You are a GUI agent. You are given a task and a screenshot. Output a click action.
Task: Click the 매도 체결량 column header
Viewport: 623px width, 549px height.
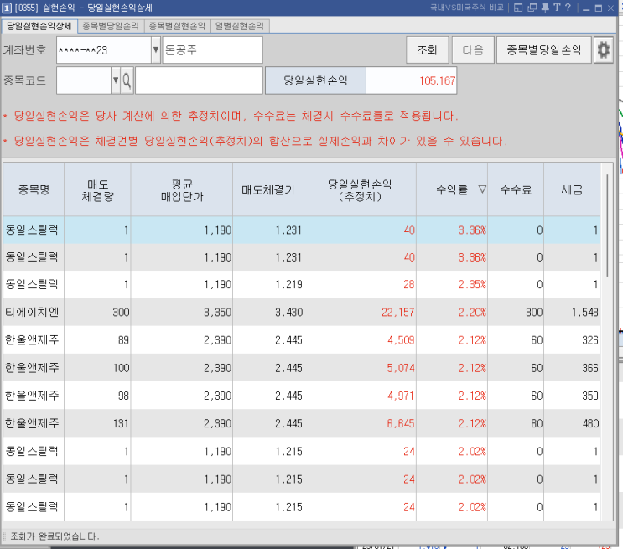coord(98,190)
